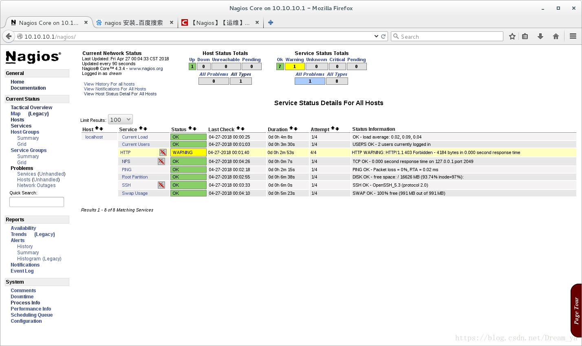The height and width of the screenshot is (346, 582).
Task: Go to Firefox home page icon
Action: coord(556,36)
